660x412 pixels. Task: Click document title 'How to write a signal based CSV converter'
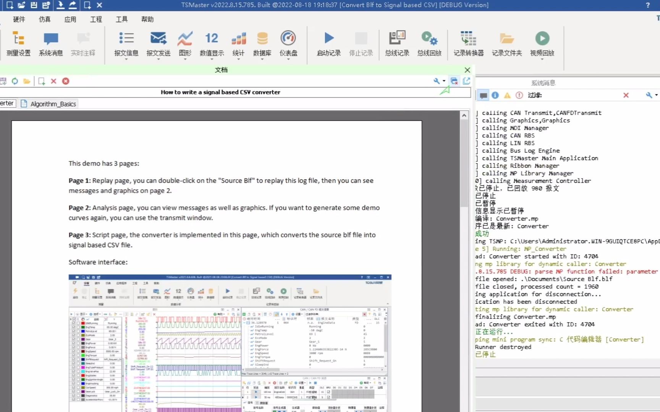click(x=220, y=92)
